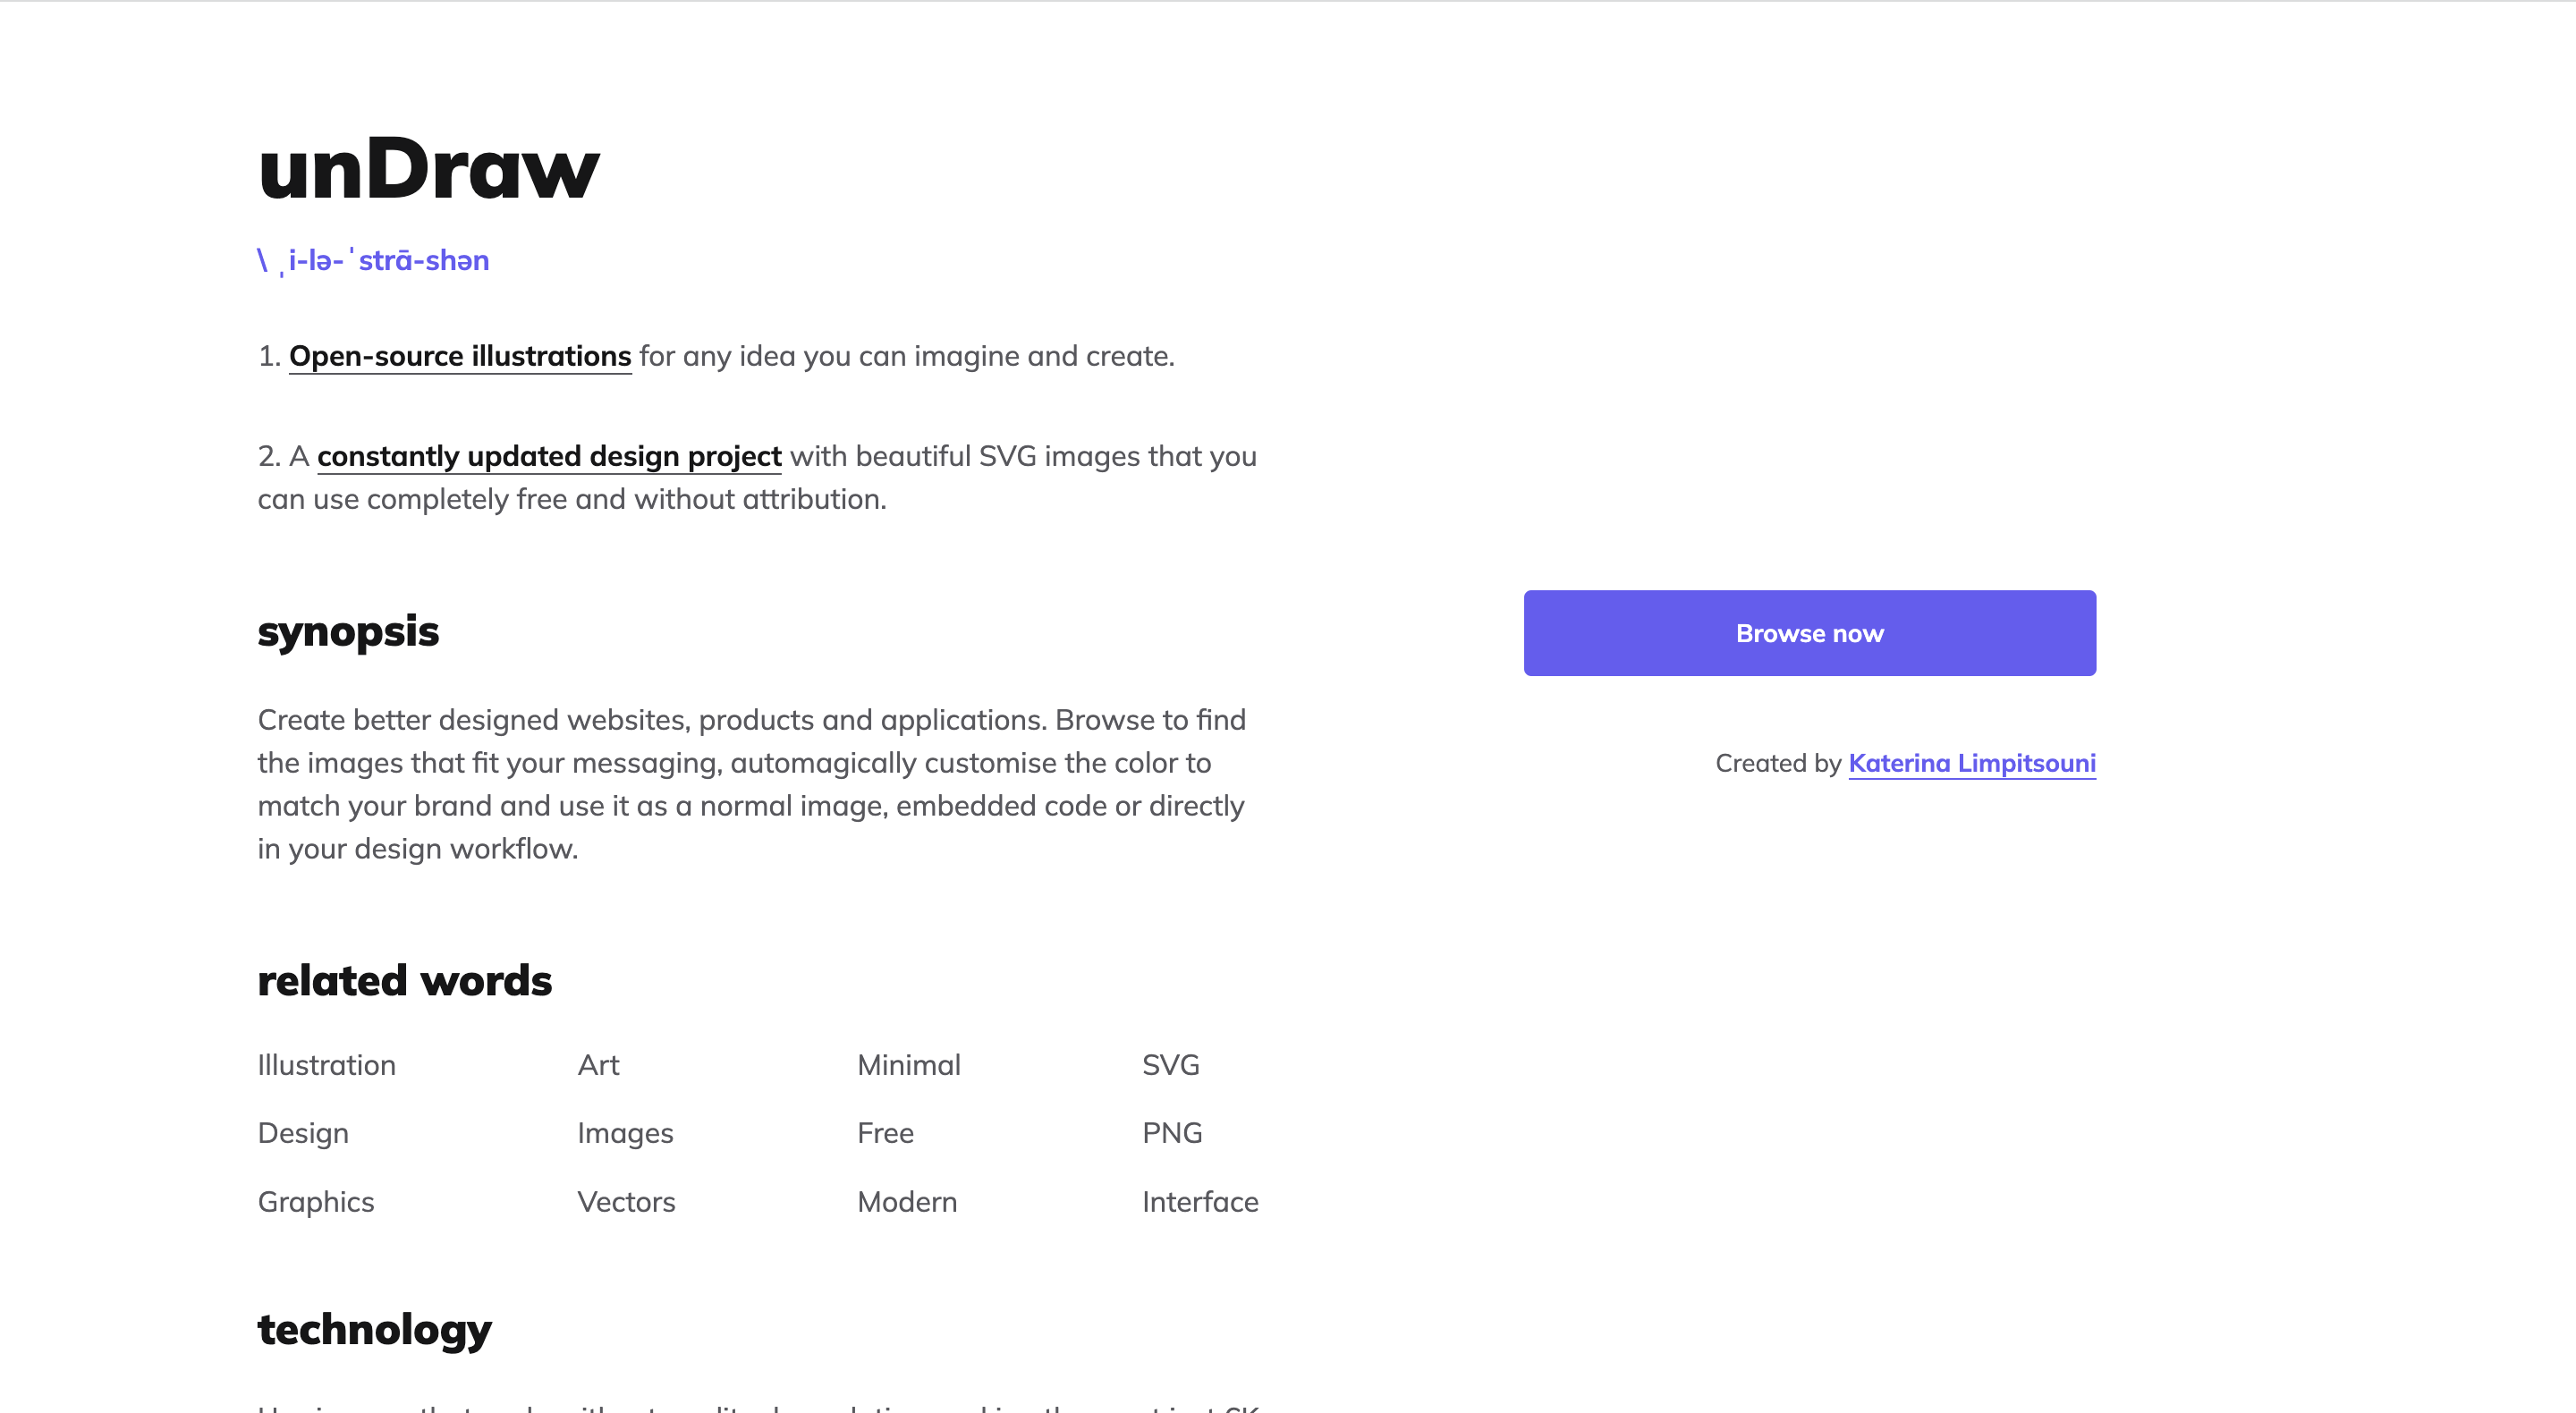The height and width of the screenshot is (1413, 2576).
Task: Select the related word PNG
Action: coord(1172,1133)
